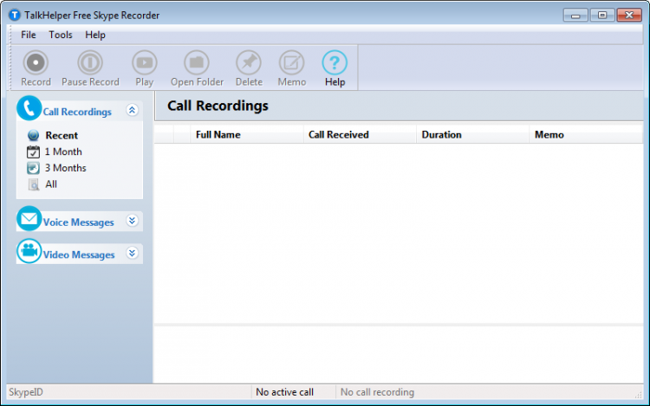This screenshot has height=406, width=650.
Task: Click the Record toolbar icon
Action: (36, 62)
